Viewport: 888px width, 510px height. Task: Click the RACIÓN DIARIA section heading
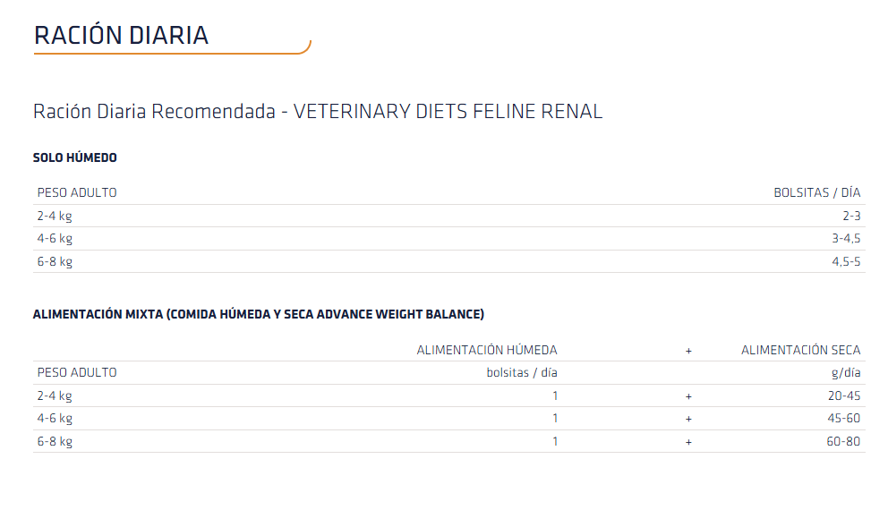click(x=121, y=36)
